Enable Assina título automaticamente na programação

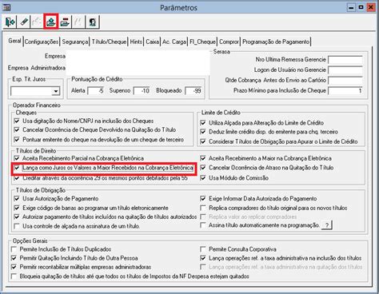(203, 225)
